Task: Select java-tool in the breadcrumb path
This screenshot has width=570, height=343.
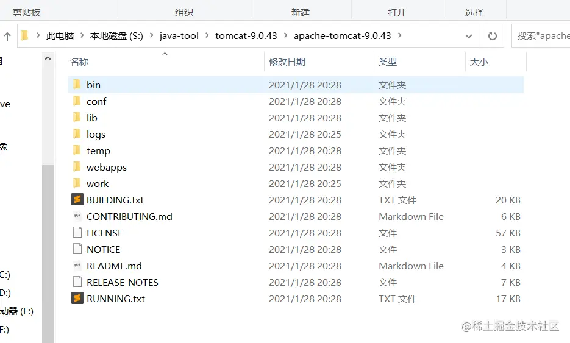Action: [179, 35]
